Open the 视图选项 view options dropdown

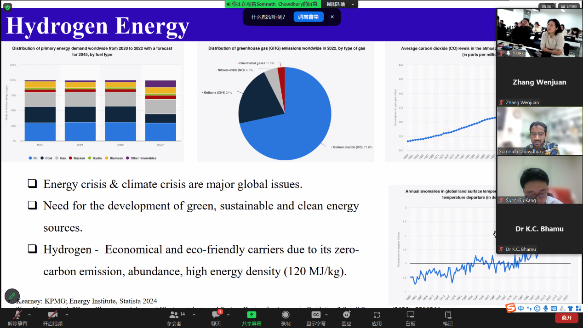[x=340, y=4]
